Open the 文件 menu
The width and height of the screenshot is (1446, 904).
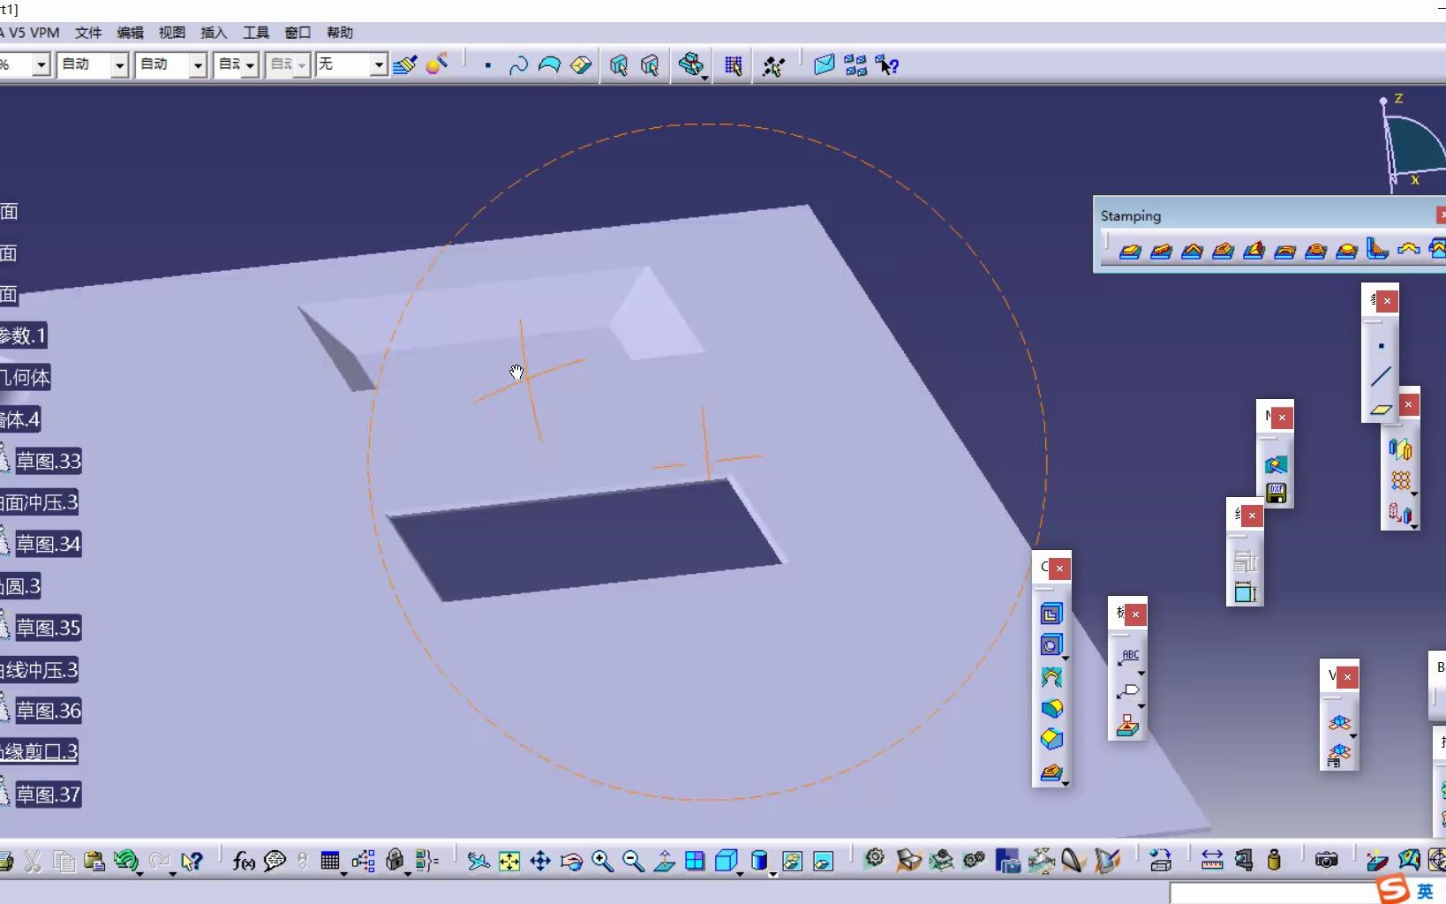pyautogui.click(x=88, y=33)
